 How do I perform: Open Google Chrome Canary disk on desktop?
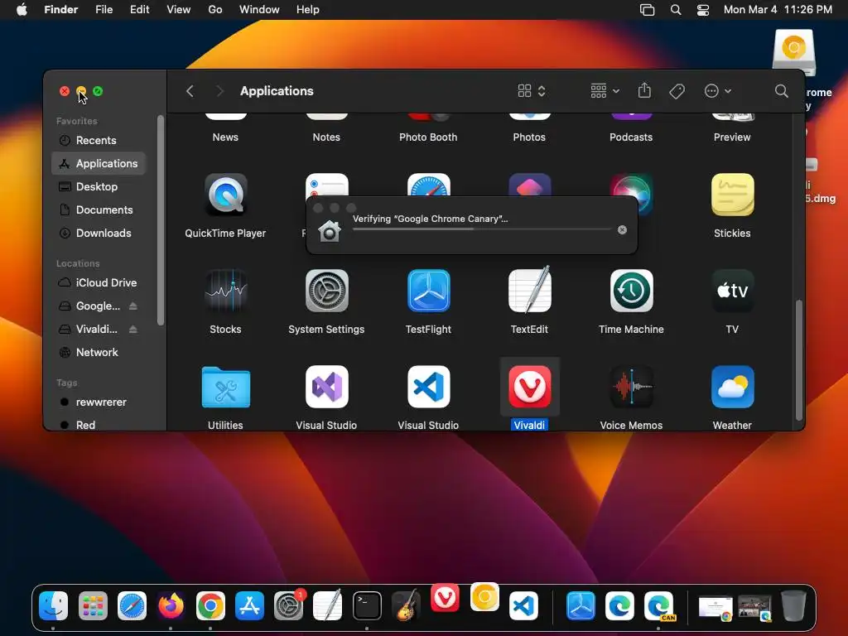[x=793, y=52]
